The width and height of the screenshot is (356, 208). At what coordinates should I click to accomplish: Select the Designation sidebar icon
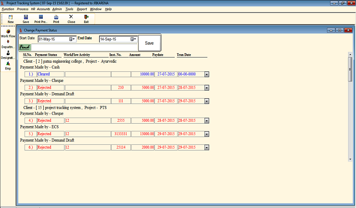coord(8,55)
